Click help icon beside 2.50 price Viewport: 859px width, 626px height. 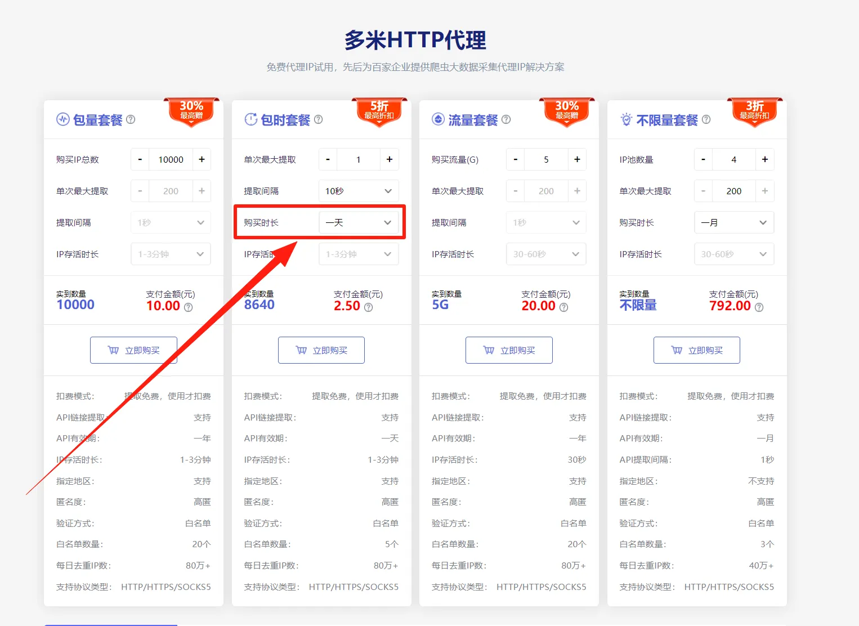(369, 307)
